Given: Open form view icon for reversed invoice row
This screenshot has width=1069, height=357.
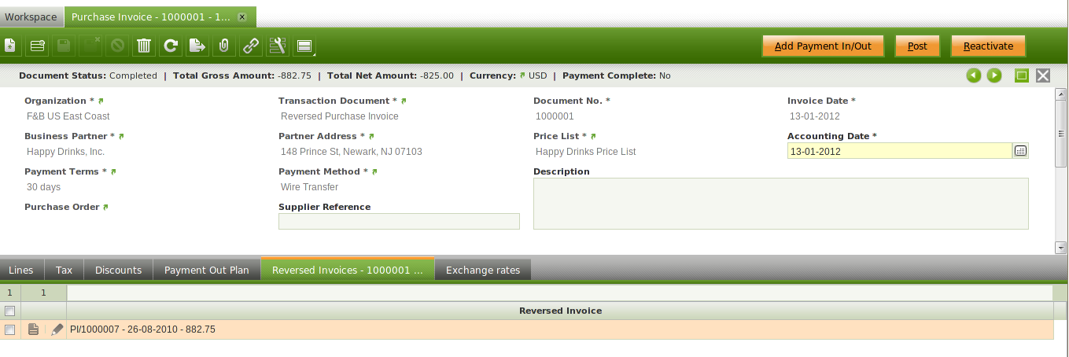Looking at the screenshot, I should [33, 330].
